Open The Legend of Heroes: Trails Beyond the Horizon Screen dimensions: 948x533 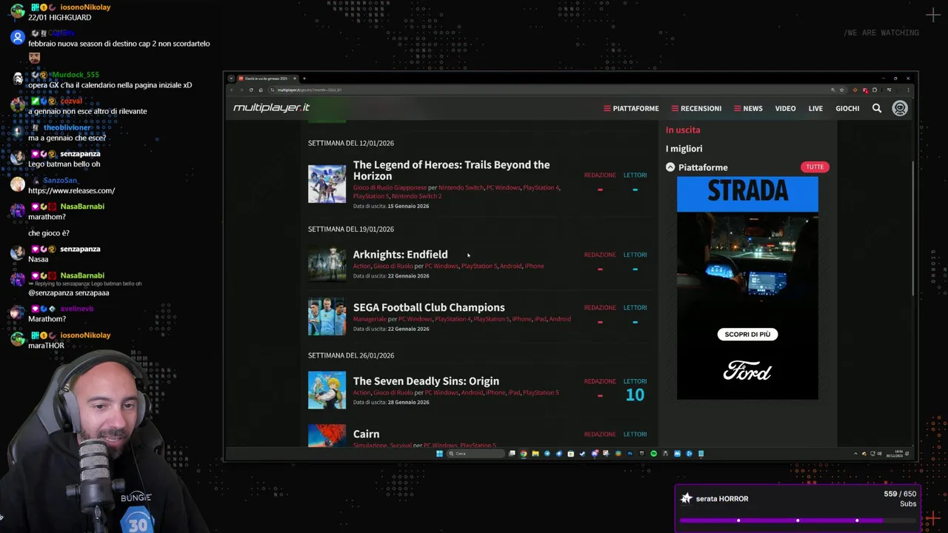tap(451, 170)
